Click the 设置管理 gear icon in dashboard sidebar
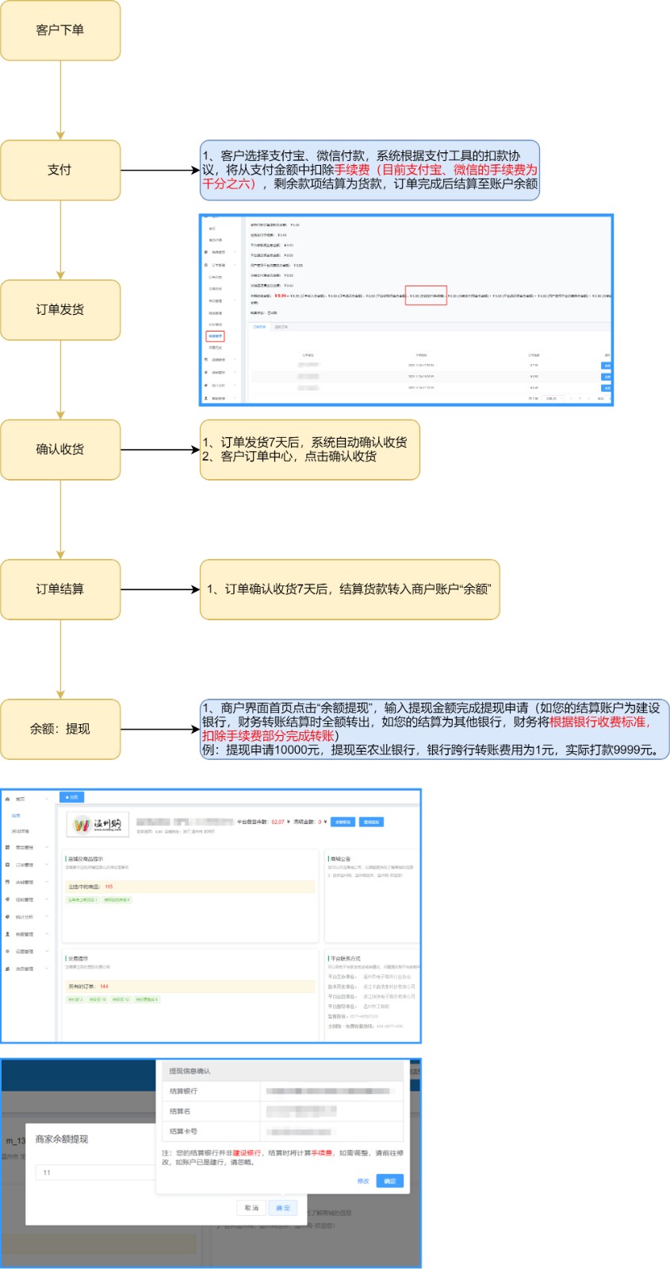This screenshot has height=1269, width=670. (7, 951)
